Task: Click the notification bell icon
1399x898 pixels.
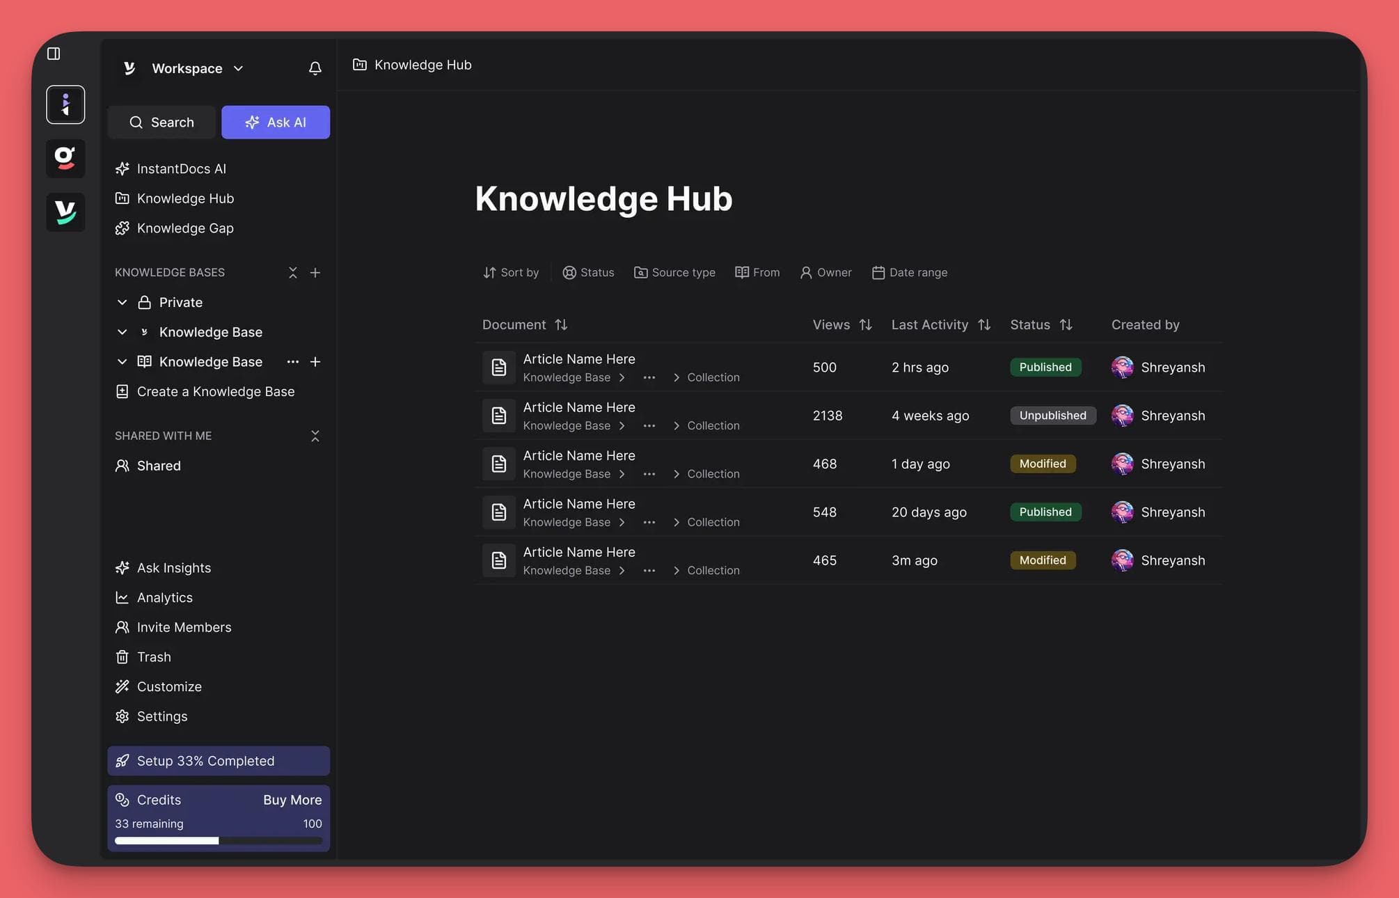Action: click(x=315, y=68)
